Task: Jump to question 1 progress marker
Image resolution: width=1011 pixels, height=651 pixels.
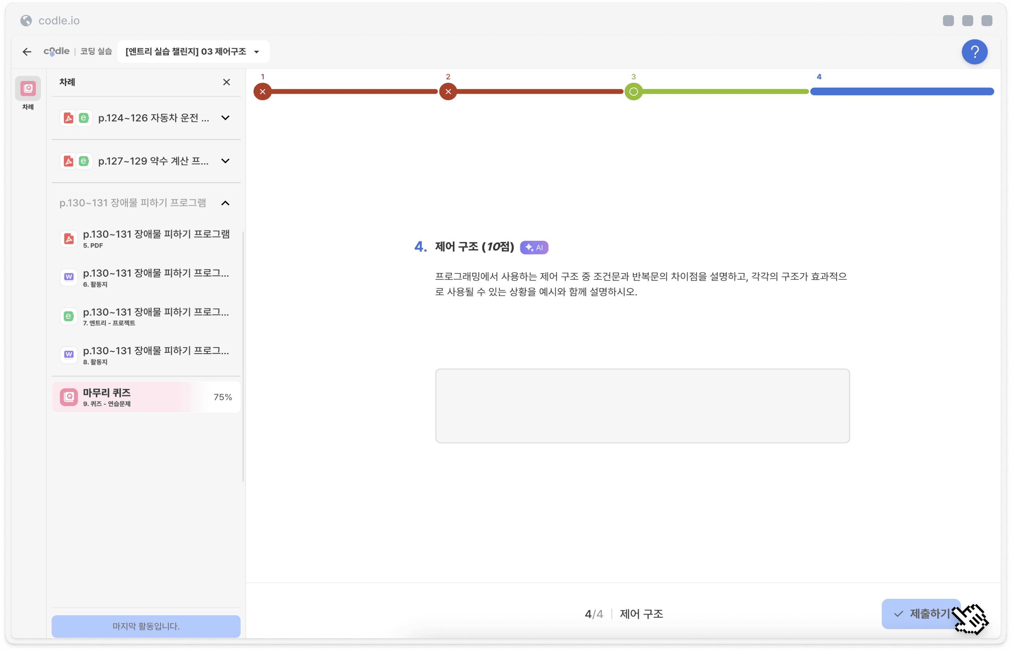Action: click(263, 92)
